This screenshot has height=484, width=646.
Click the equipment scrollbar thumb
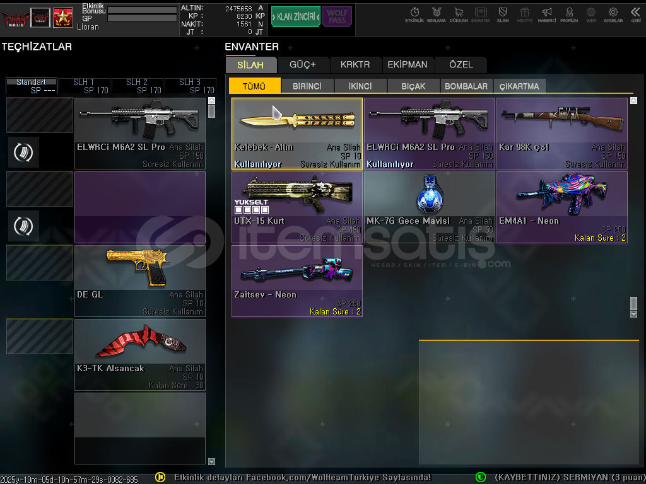(211, 111)
